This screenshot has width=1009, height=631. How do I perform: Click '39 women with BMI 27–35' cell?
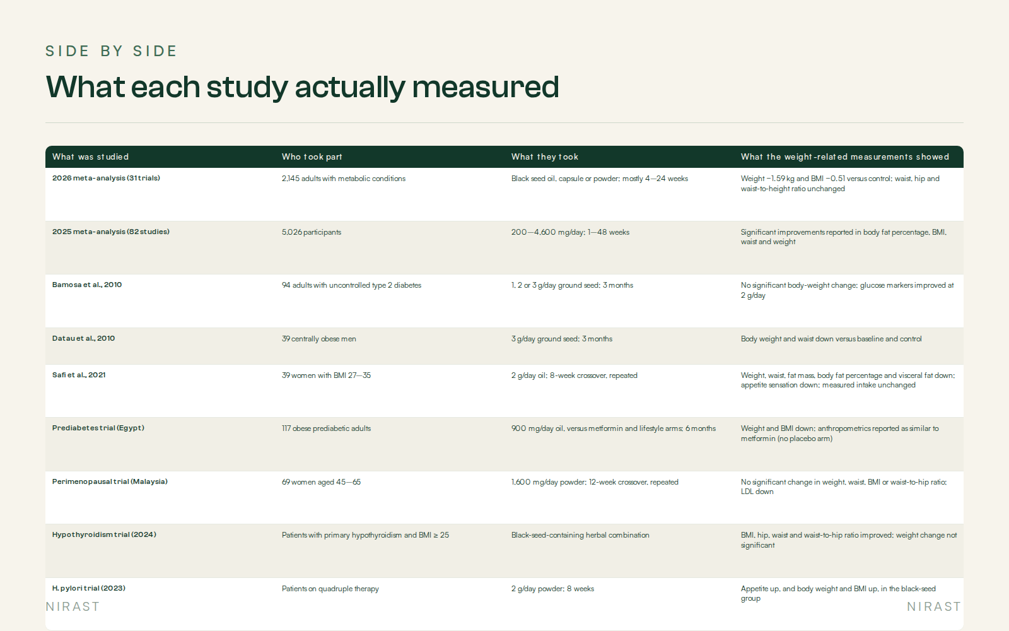pyautogui.click(x=326, y=375)
